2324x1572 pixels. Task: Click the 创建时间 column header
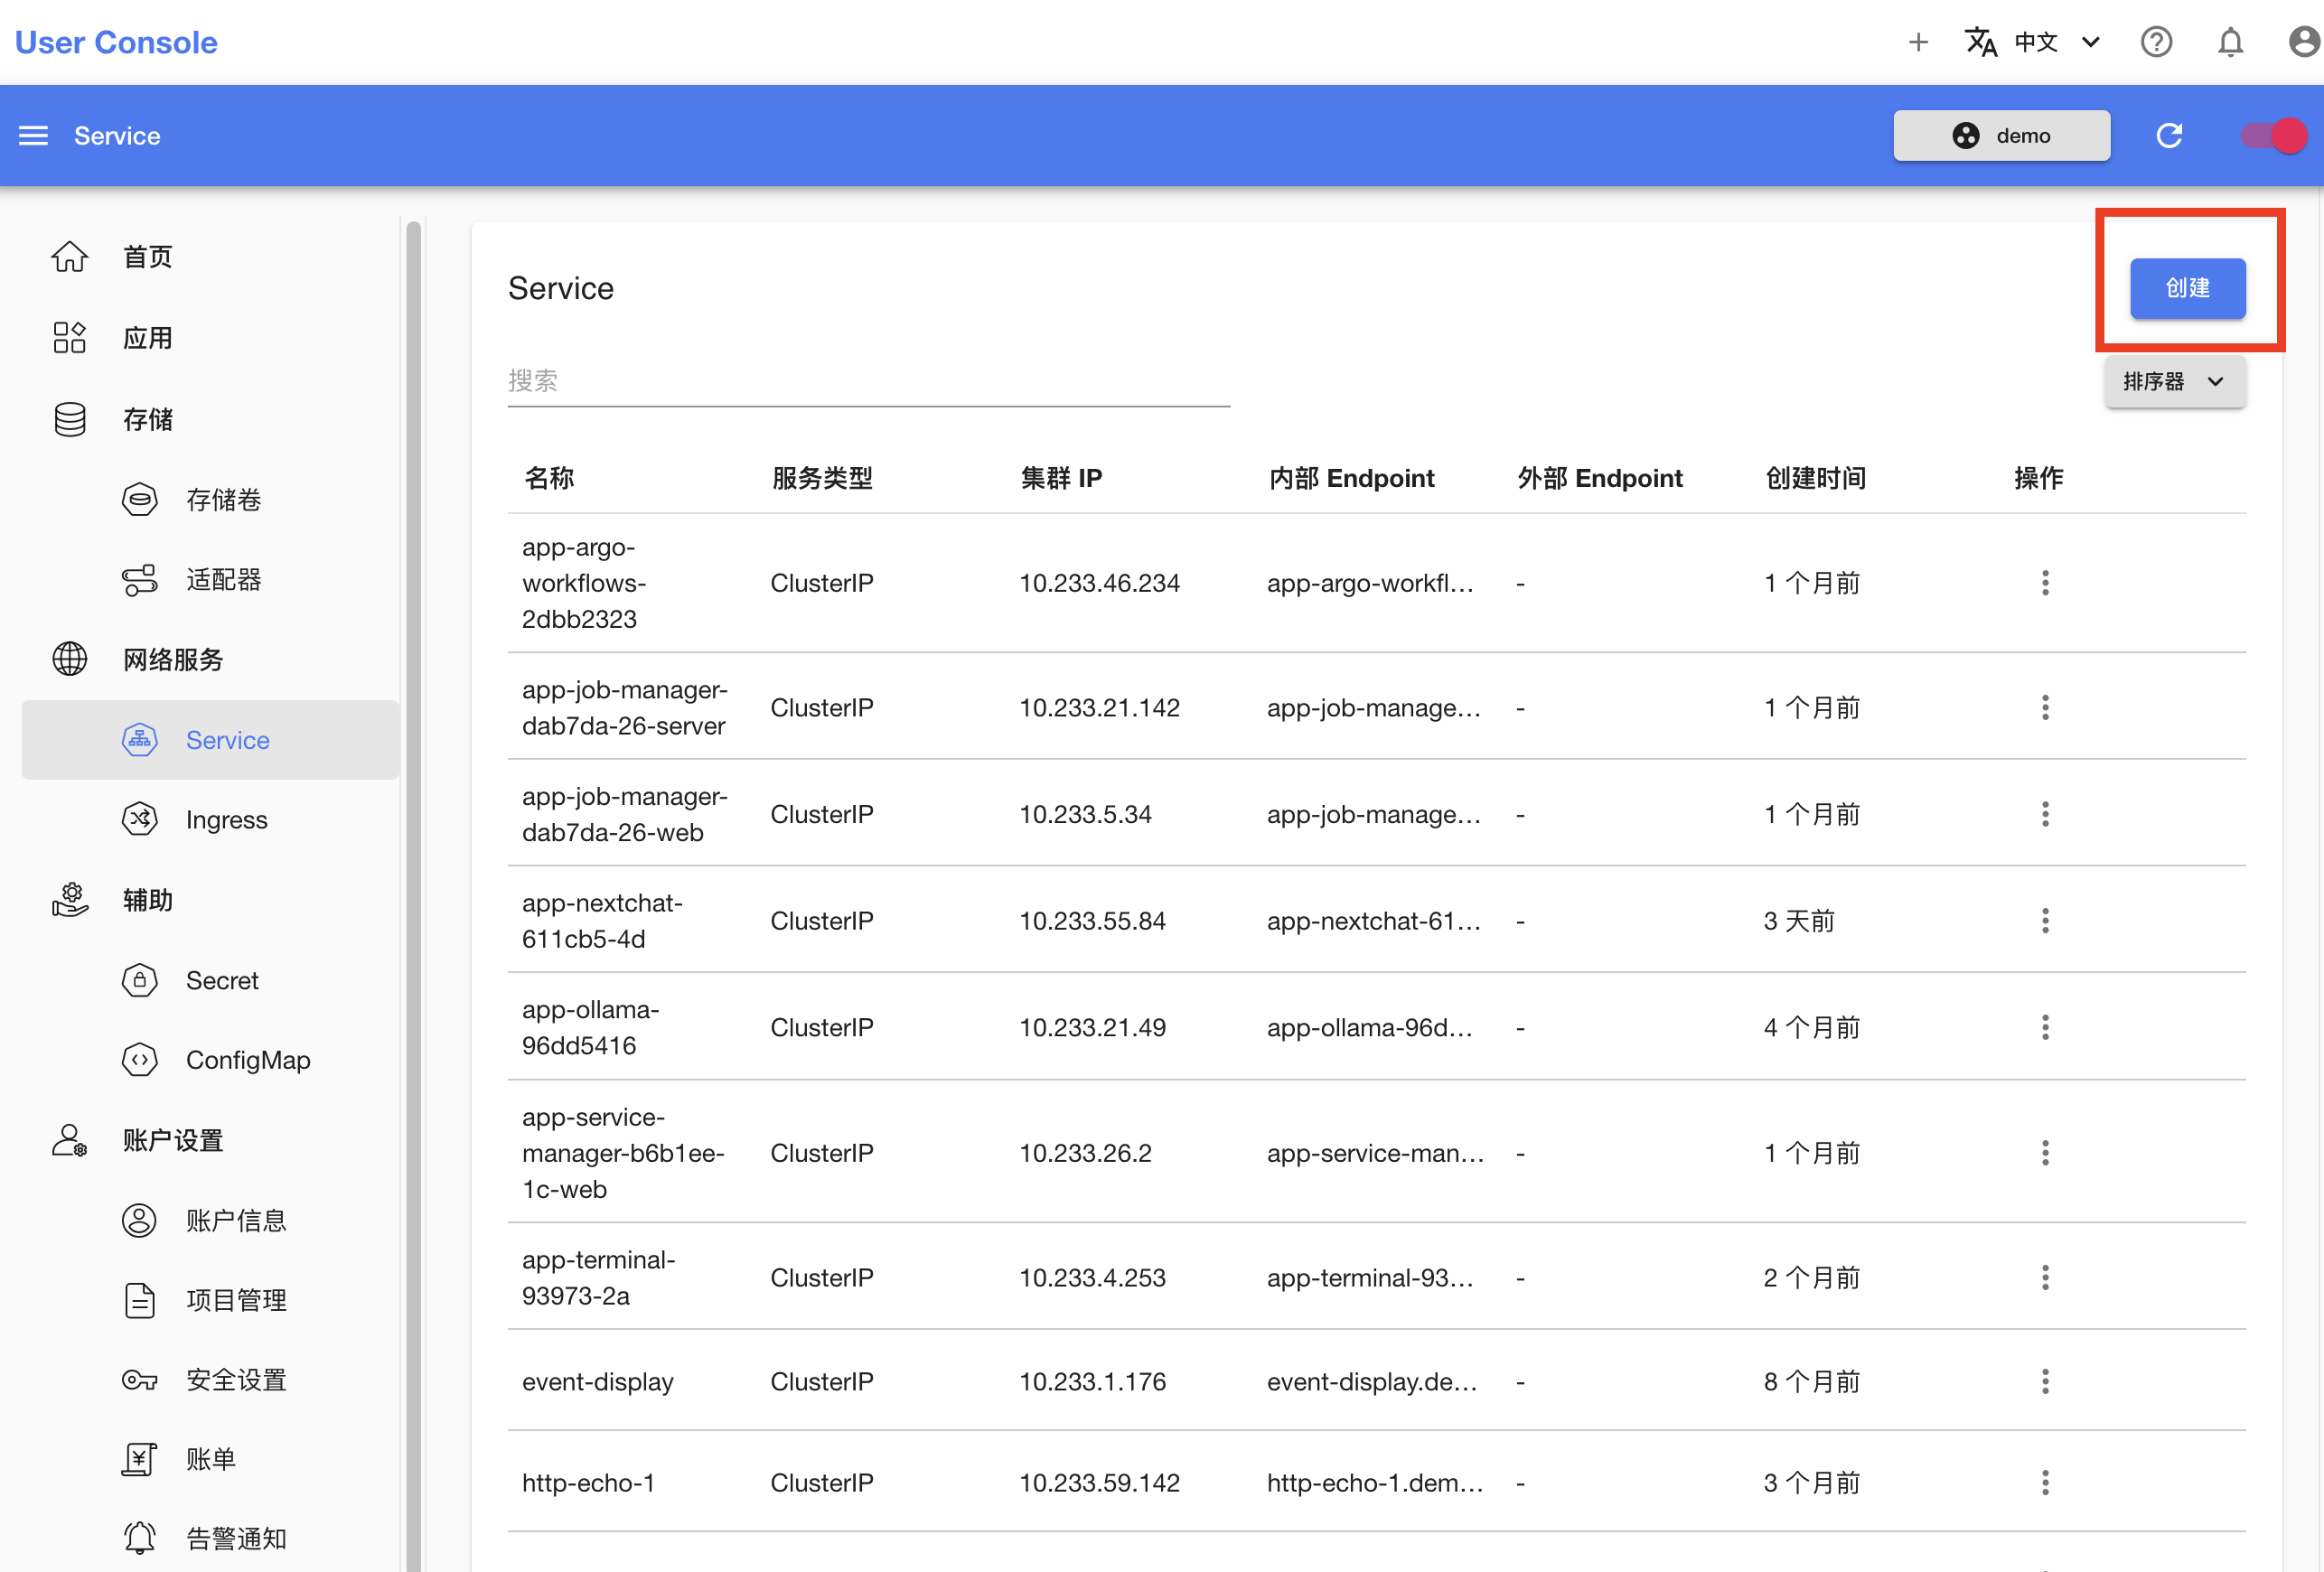tap(1815, 478)
